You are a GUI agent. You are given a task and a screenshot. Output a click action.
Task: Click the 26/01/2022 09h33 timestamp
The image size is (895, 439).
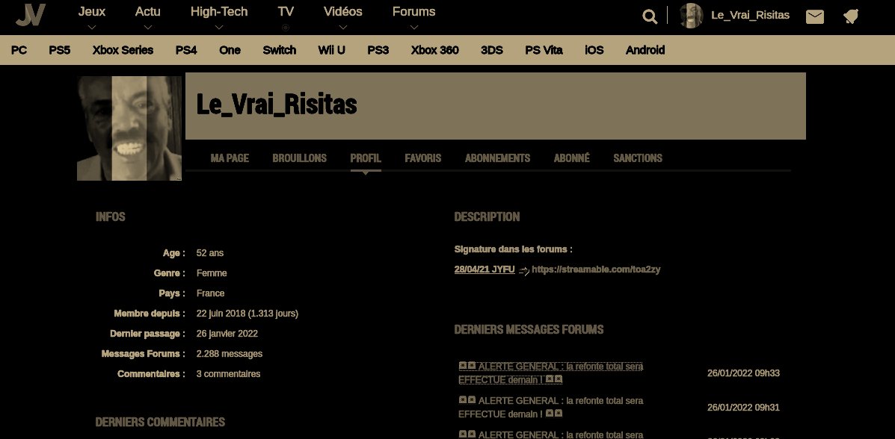click(743, 373)
